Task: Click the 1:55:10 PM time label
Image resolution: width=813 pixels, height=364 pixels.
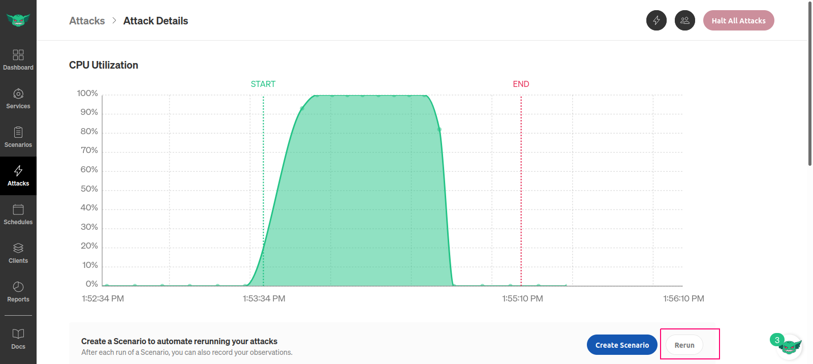Action: coord(522,298)
